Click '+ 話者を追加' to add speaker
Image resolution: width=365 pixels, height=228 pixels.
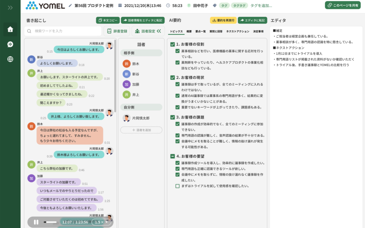141,130
